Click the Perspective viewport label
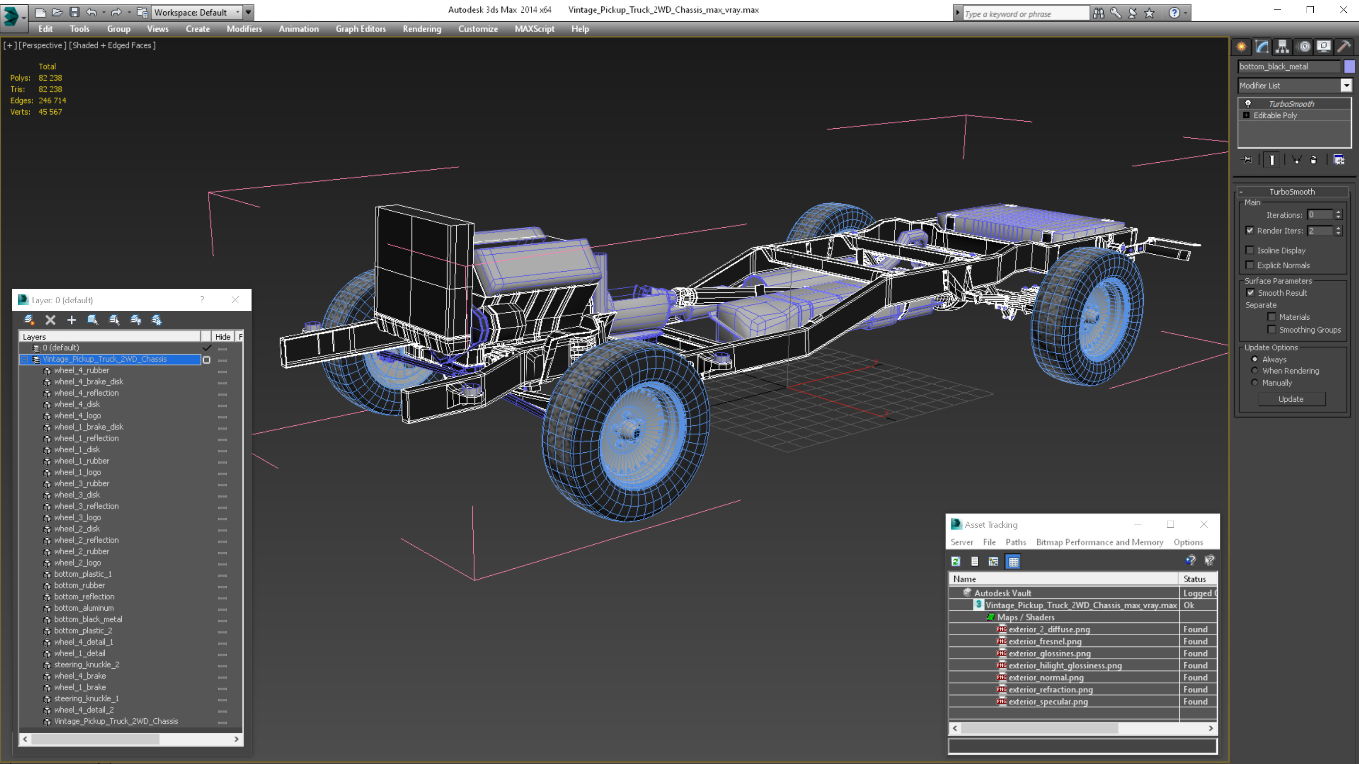Viewport: 1359px width, 764px height. 42,45
